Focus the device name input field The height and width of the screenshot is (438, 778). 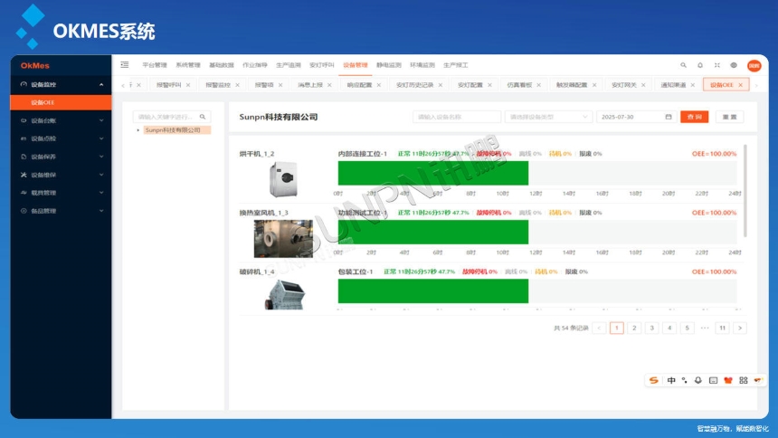tap(457, 117)
